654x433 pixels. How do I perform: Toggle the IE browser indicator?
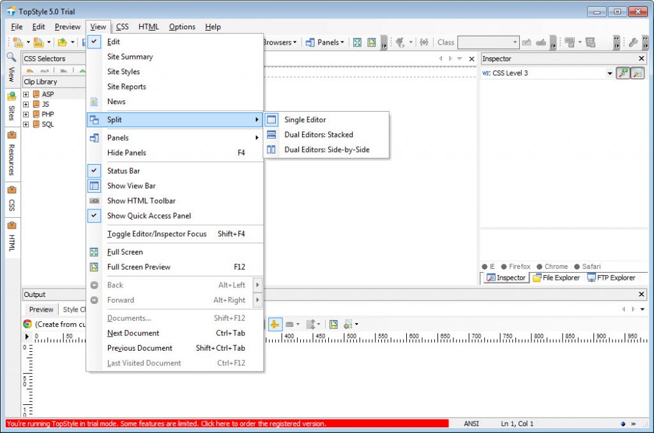point(489,266)
